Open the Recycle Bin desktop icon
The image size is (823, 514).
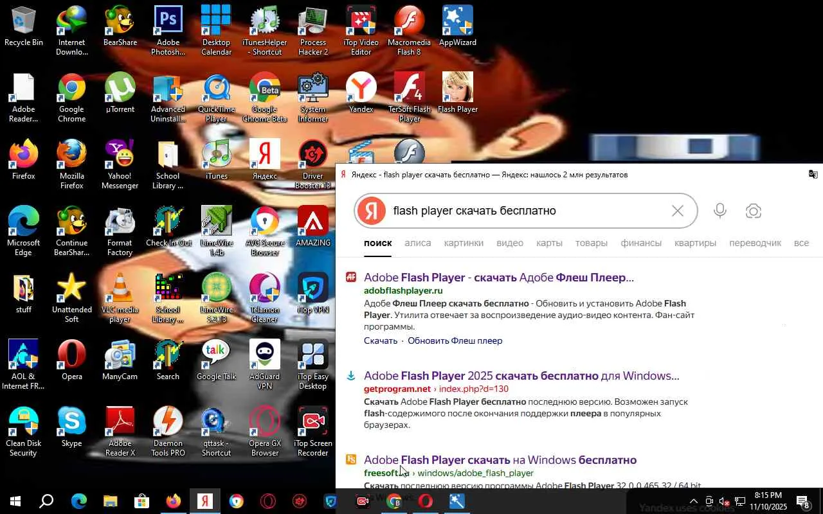pyautogui.click(x=24, y=27)
